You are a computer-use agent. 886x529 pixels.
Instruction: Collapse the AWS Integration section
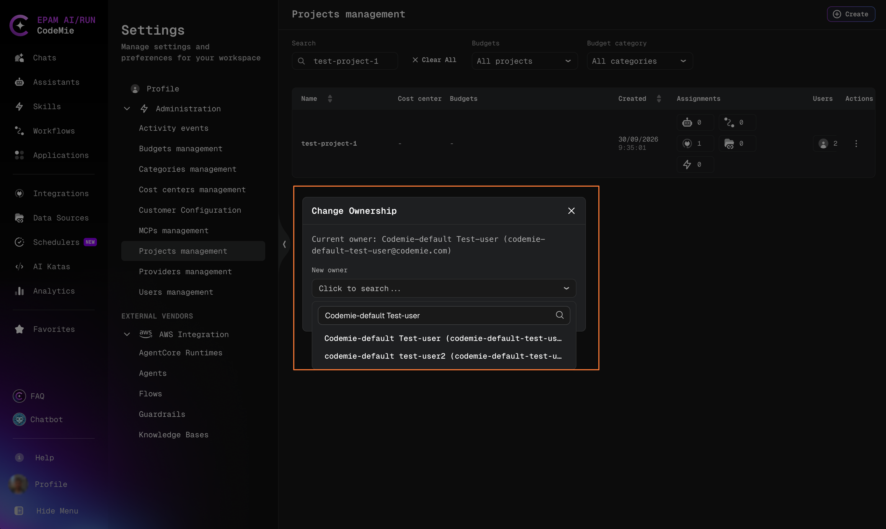click(x=127, y=334)
